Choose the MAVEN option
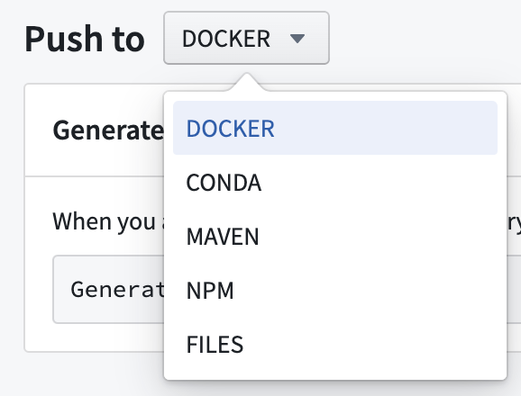 (x=335, y=236)
